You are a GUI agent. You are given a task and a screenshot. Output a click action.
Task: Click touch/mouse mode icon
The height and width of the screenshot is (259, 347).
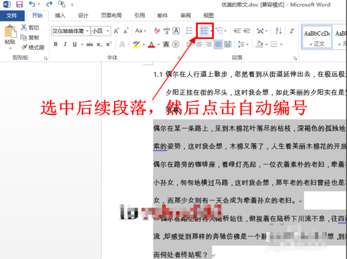click(62, 4)
